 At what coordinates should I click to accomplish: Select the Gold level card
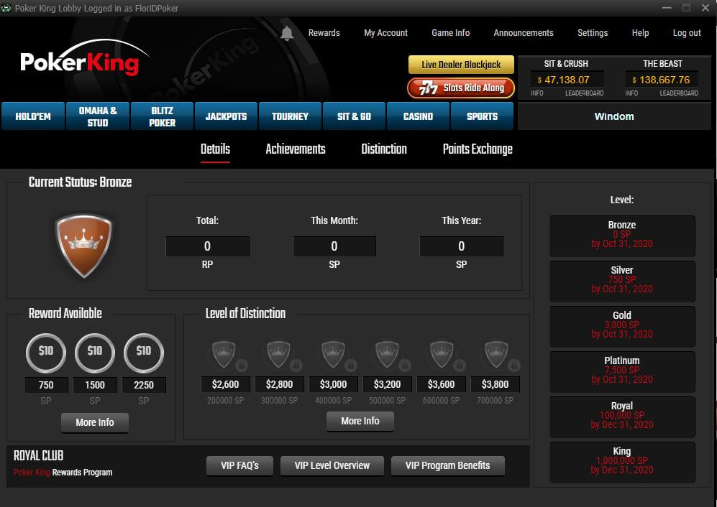(x=622, y=326)
